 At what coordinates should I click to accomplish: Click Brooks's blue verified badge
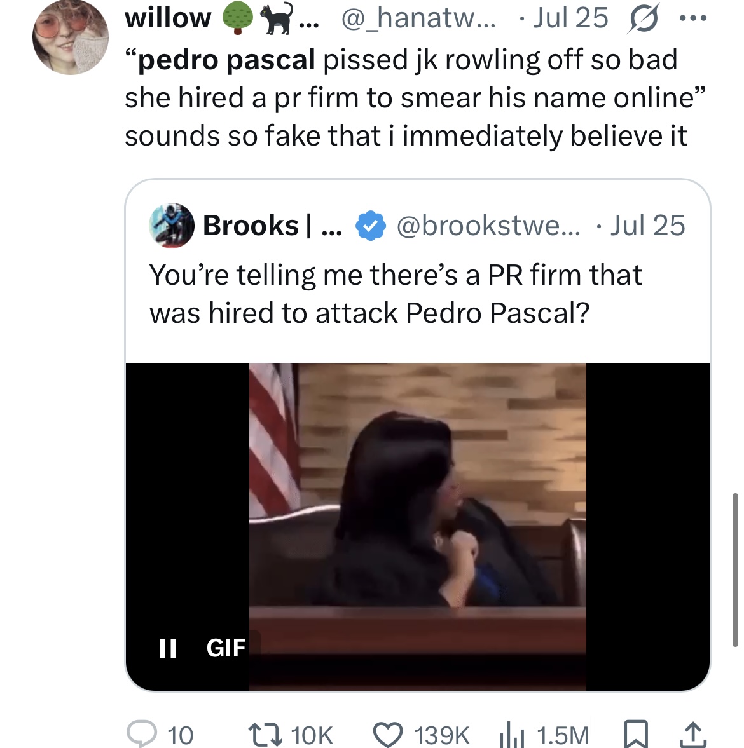point(371,226)
